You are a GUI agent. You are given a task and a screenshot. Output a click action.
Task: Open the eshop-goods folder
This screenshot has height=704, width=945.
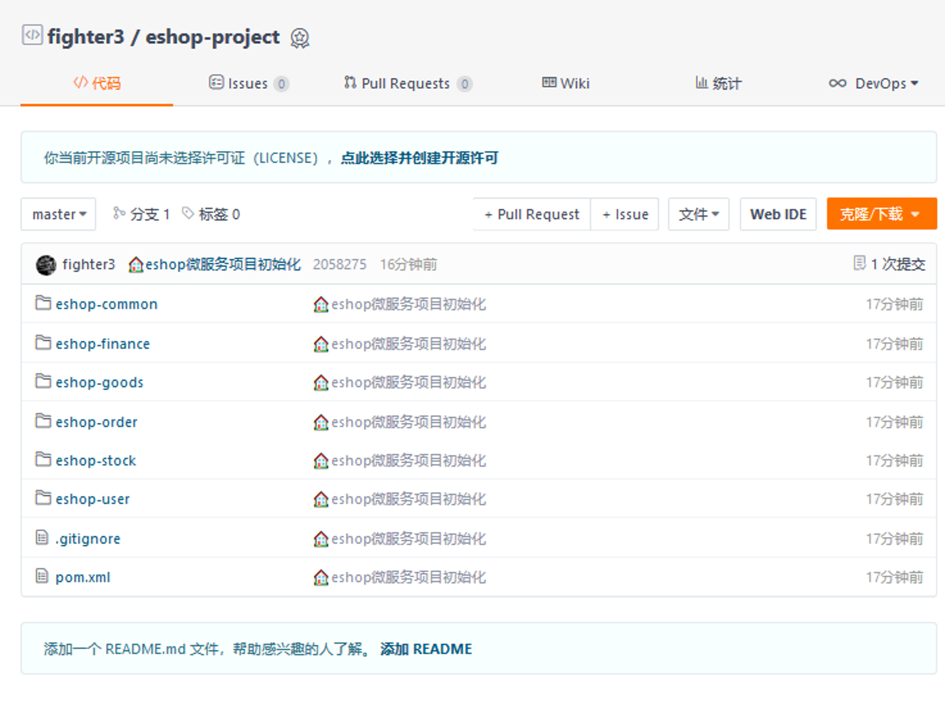click(x=99, y=382)
